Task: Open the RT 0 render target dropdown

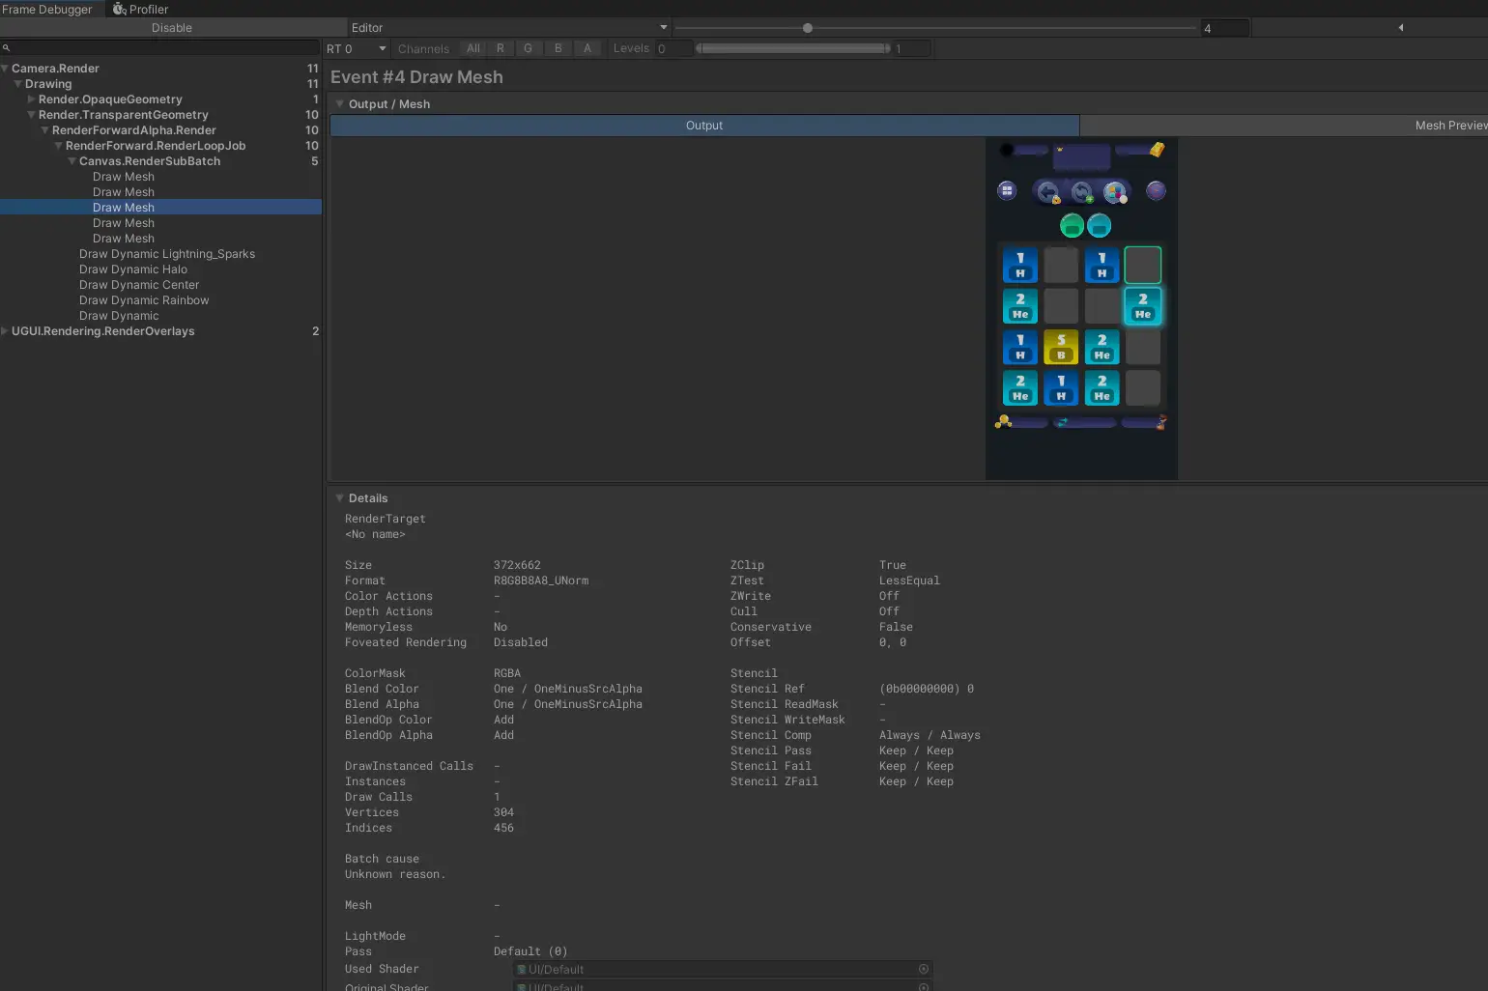Action: [356, 49]
